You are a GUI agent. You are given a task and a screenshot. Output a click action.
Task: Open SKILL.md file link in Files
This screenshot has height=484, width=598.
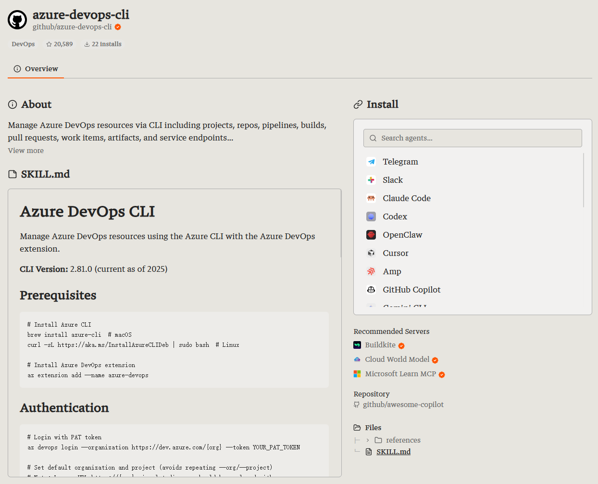point(393,452)
